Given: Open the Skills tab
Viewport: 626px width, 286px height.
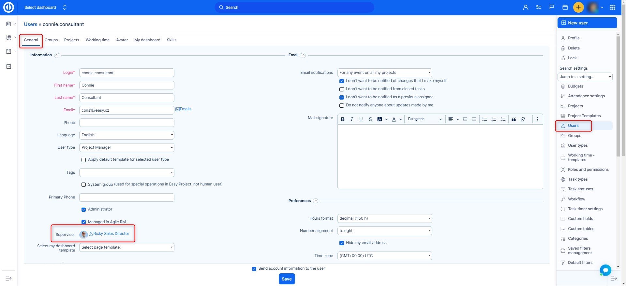Looking at the screenshot, I should click(x=171, y=40).
